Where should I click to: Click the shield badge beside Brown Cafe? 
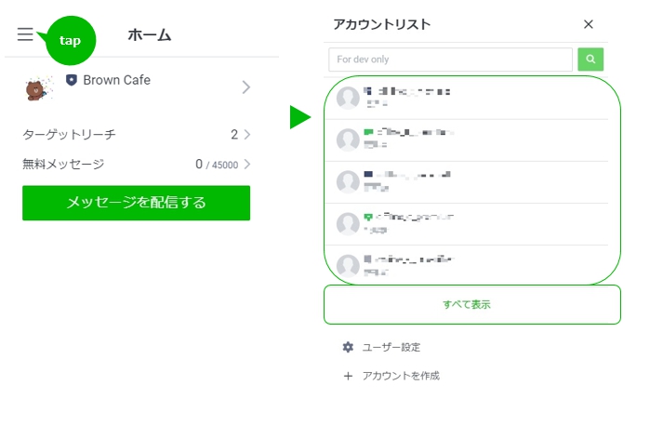pos(72,79)
